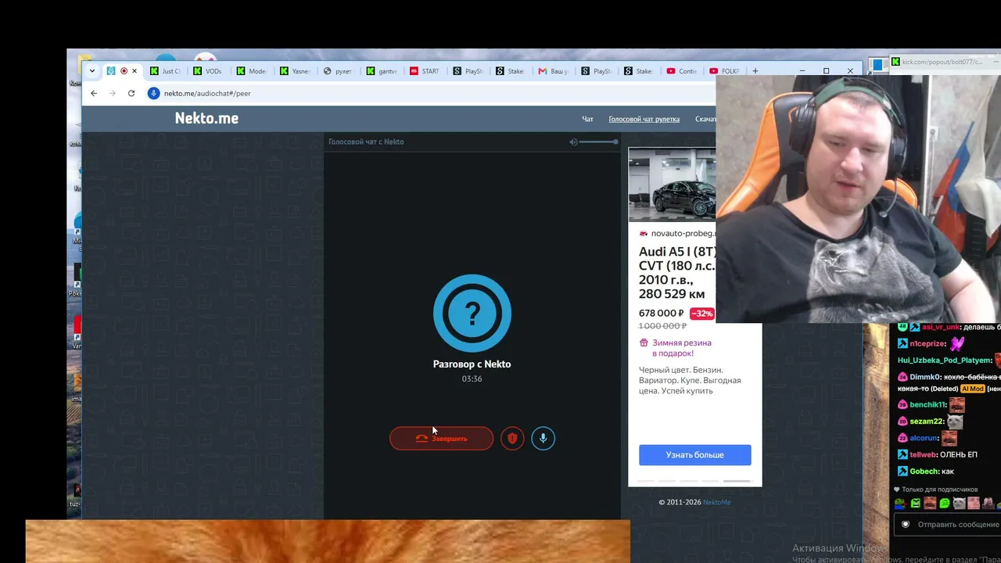Reload the page

coord(131,93)
